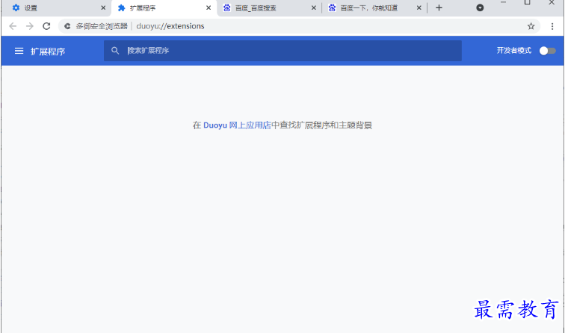Open a new tab with plus button
565x333 pixels.
439,8
